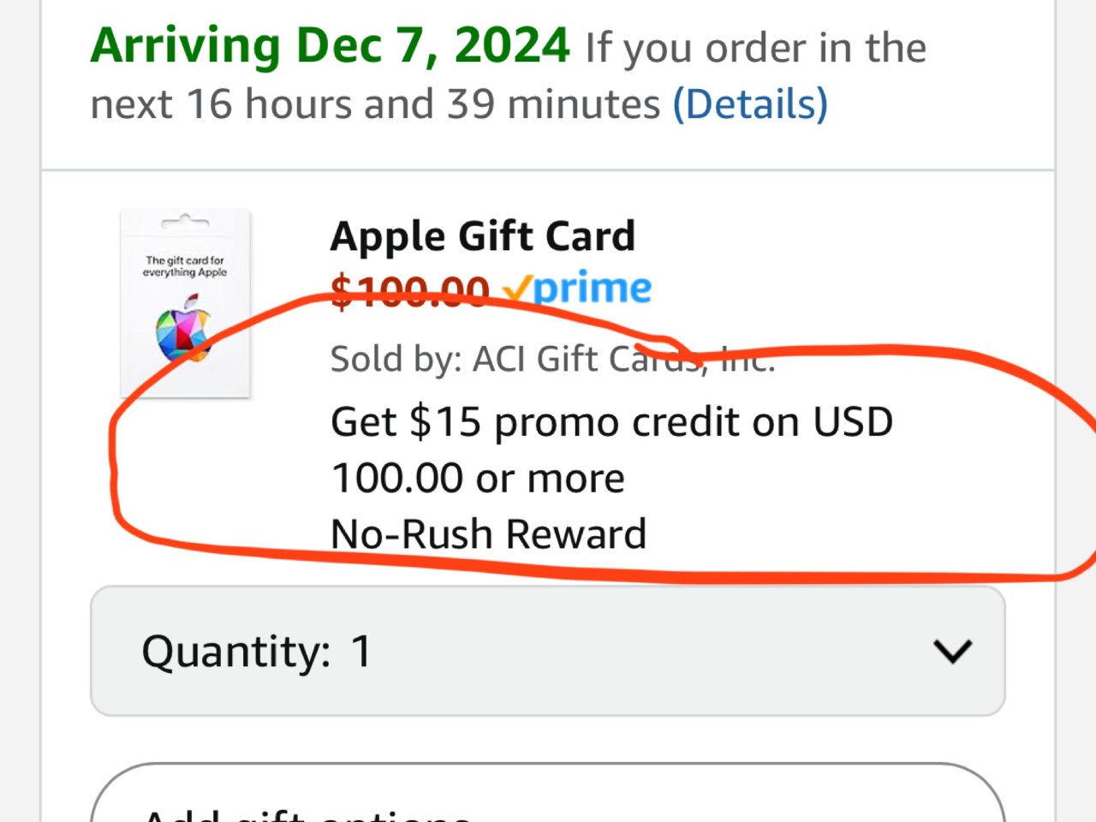Click the hanger slot on card image

(x=185, y=223)
